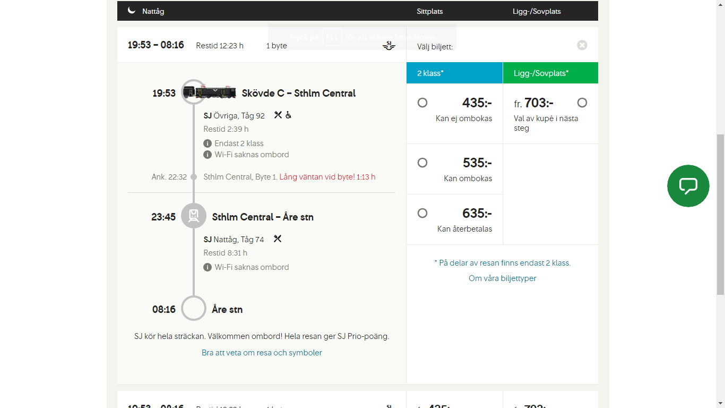
Task: Click 'Restid 8:31 h' duration text
Action: (x=226, y=253)
